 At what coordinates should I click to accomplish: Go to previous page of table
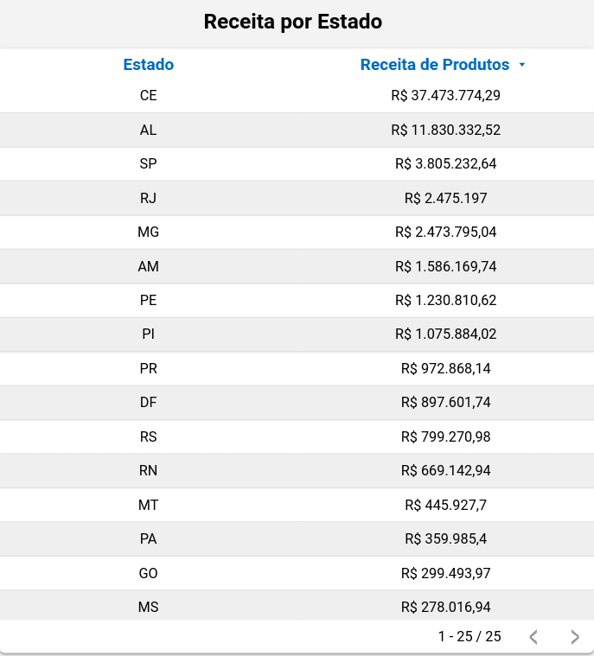(x=533, y=637)
